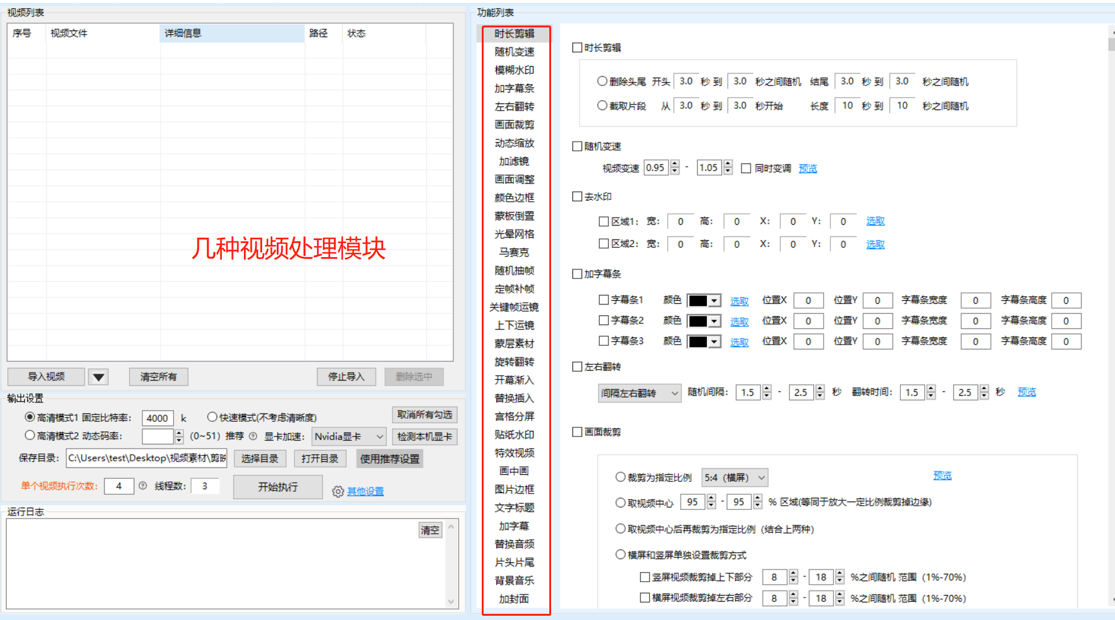Click the 开始执行 button
This screenshot has width=1115, height=620.
[278, 487]
